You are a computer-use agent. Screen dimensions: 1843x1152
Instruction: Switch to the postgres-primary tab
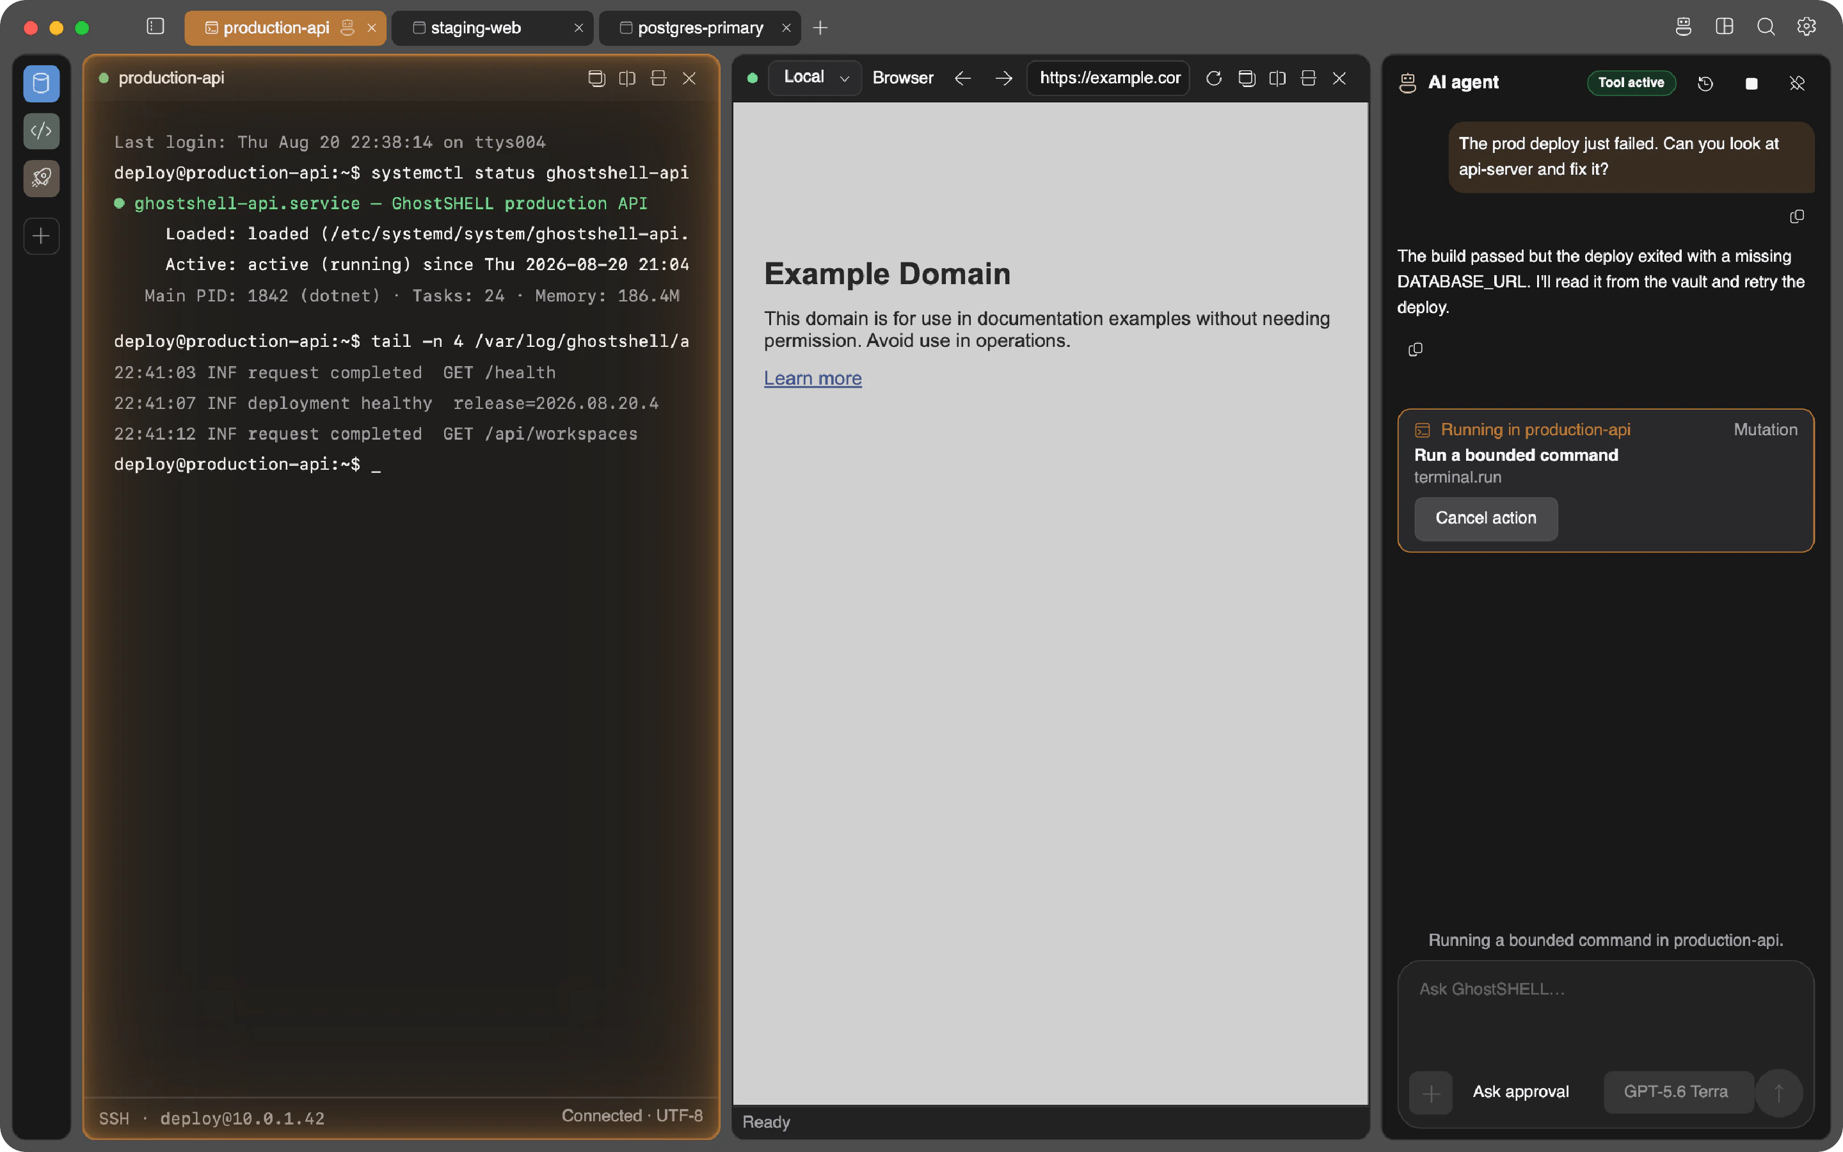tap(699, 28)
